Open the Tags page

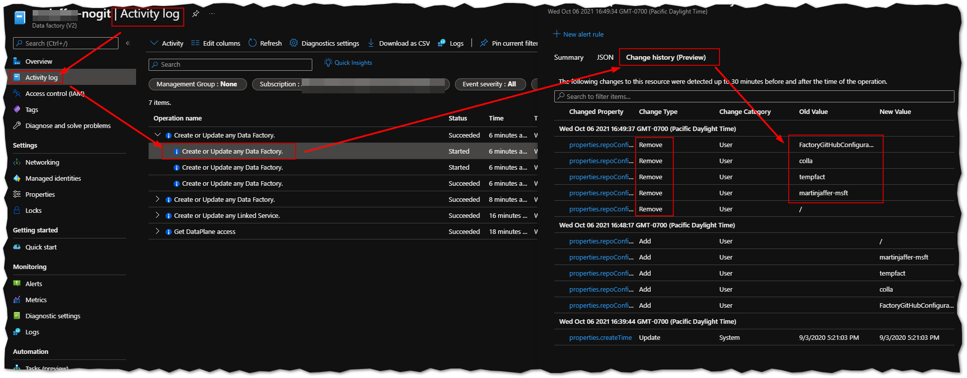tap(32, 109)
